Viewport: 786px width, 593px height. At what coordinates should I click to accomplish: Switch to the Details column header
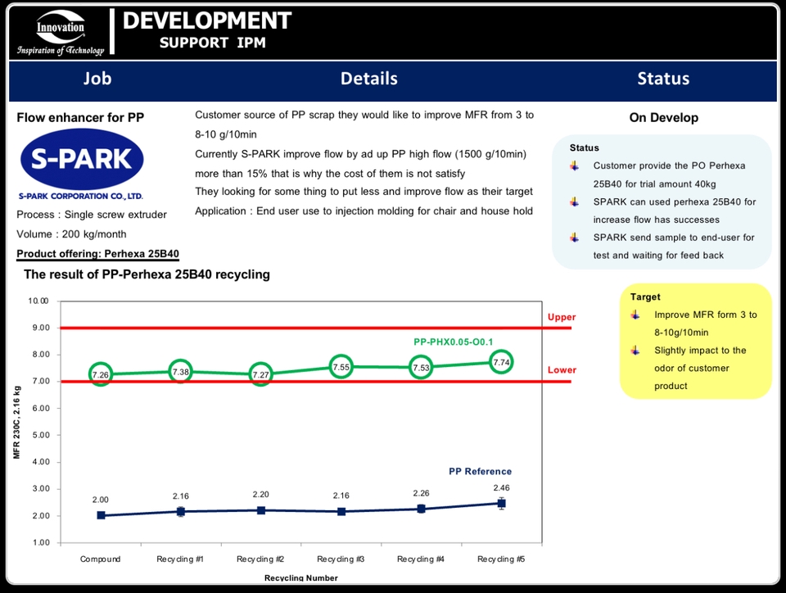pyautogui.click(x=369, y=79)
